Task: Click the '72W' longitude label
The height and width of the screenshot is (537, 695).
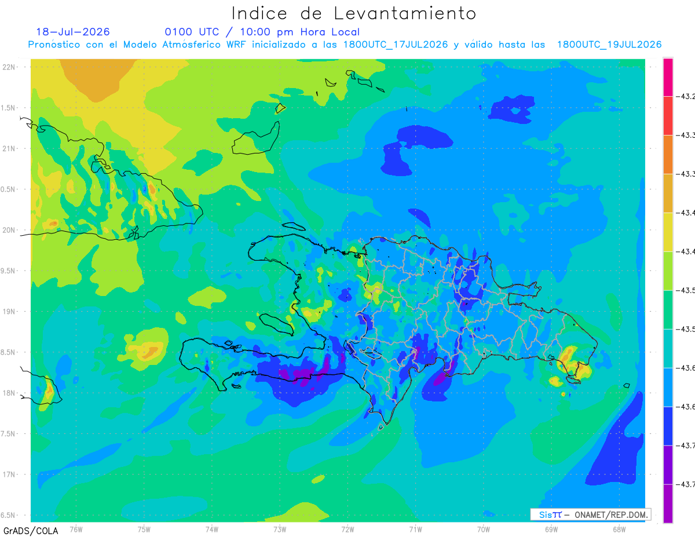Action: click(x=348, y=529)
